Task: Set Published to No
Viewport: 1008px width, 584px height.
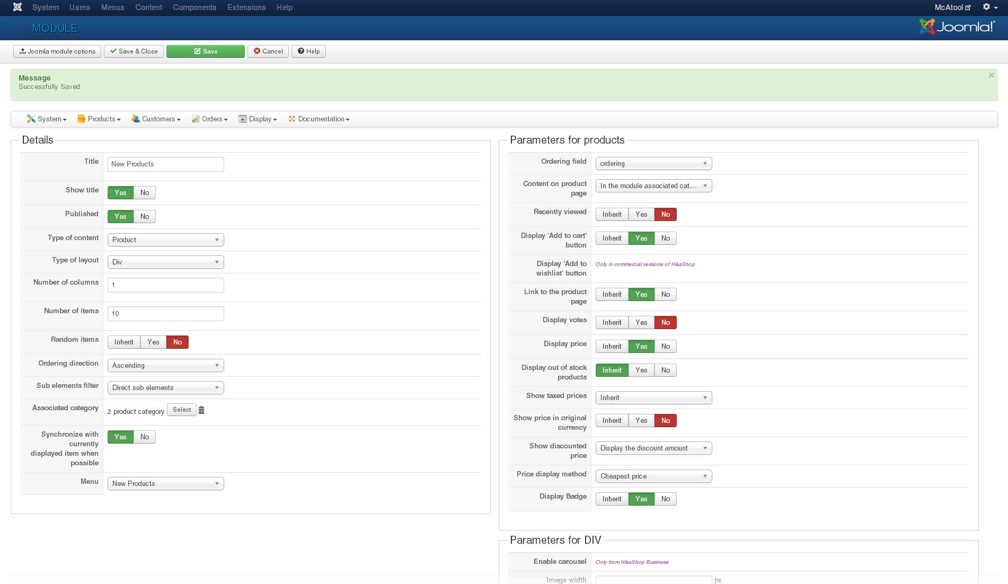Action: click(x=145, y=216)
